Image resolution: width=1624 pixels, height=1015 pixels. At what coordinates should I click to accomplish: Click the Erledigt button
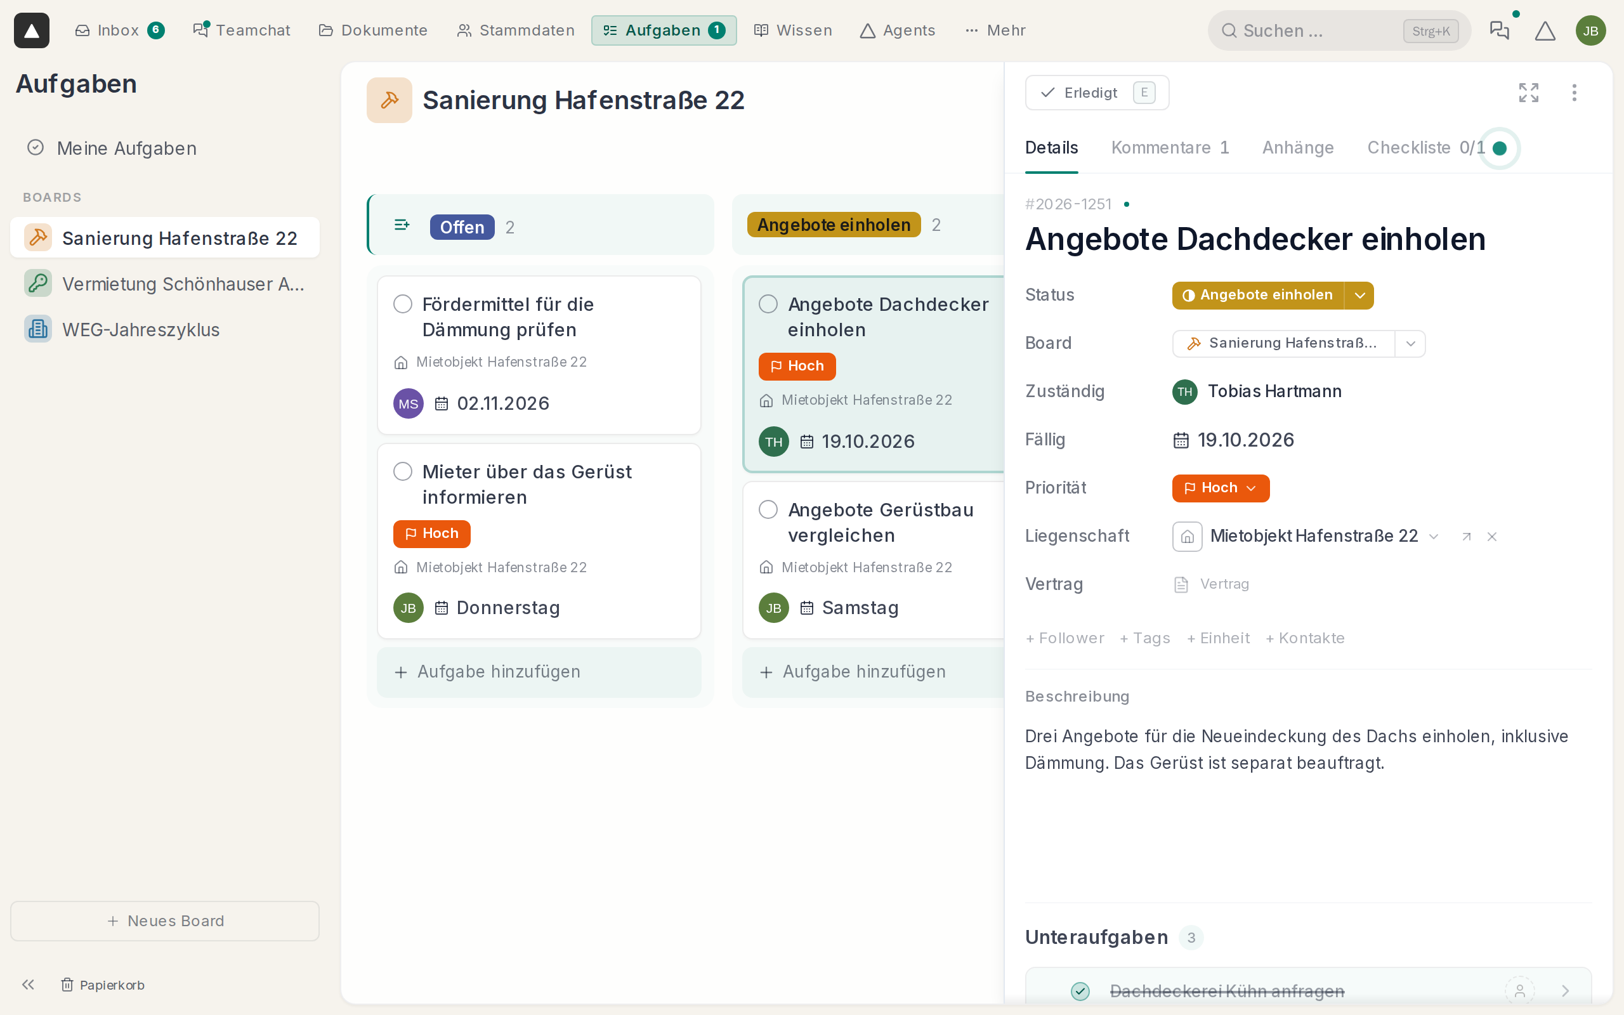1097,93
